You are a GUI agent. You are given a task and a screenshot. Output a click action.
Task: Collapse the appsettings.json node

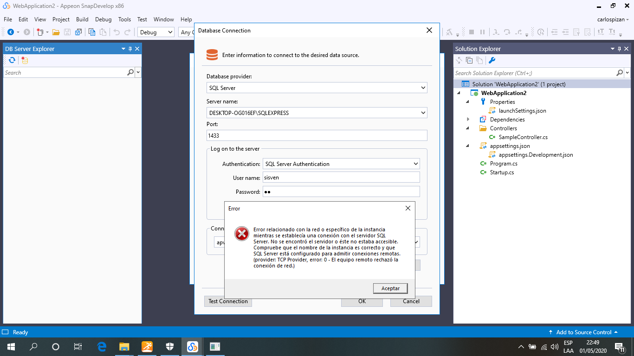(468, 146)
